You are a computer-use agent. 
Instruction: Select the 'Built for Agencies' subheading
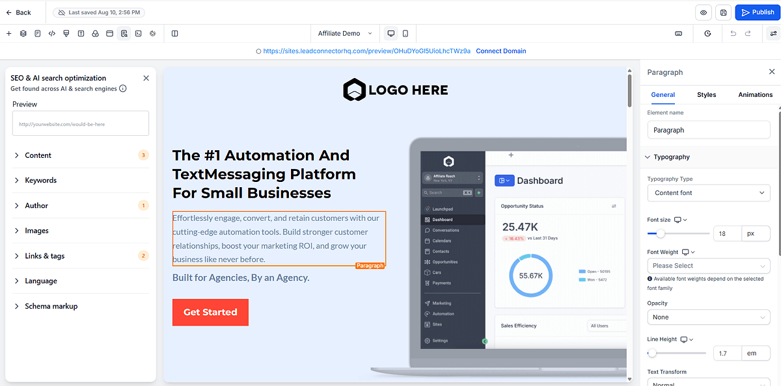point(241,277)
